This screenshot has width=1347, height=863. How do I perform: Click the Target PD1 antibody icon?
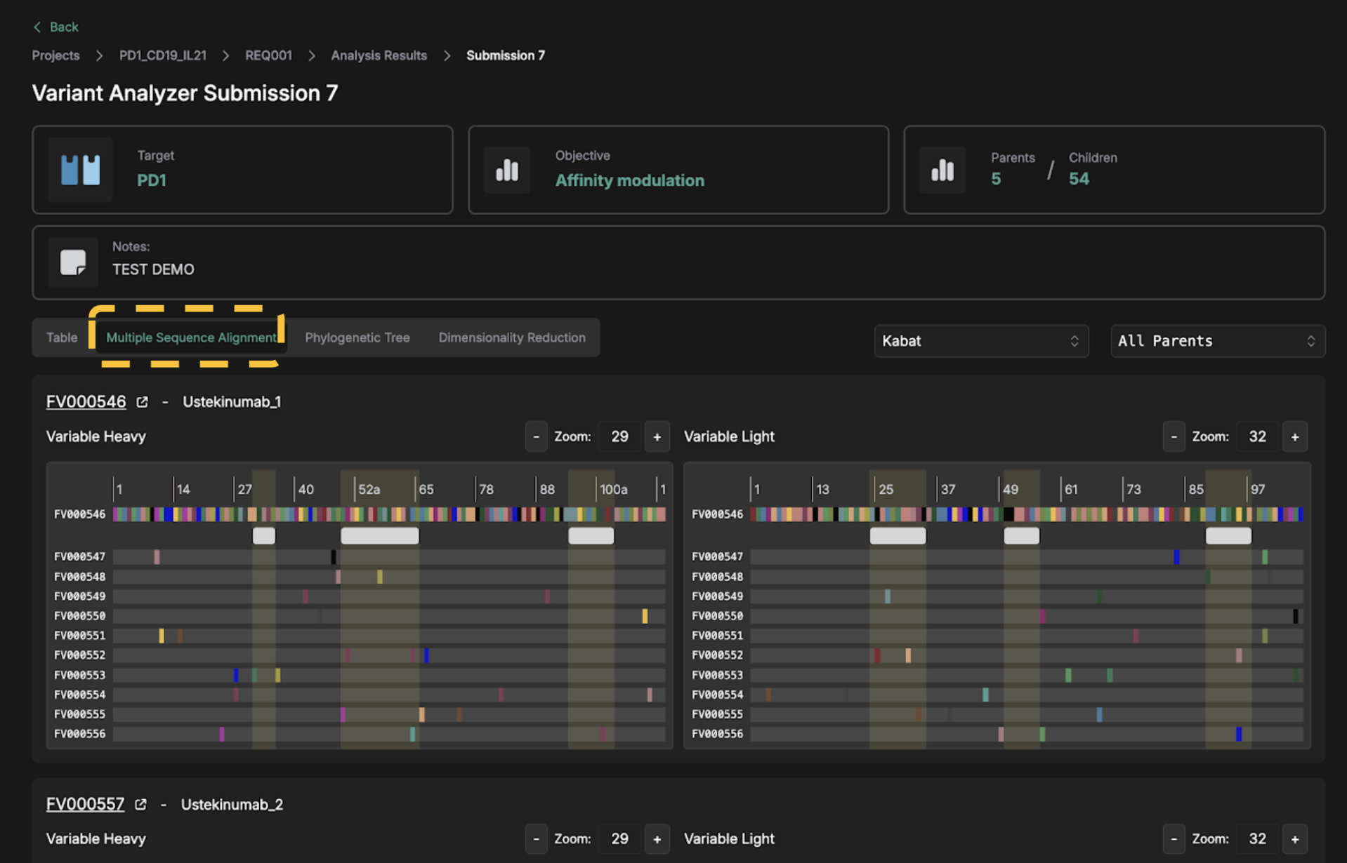click(x=80, y=170)
